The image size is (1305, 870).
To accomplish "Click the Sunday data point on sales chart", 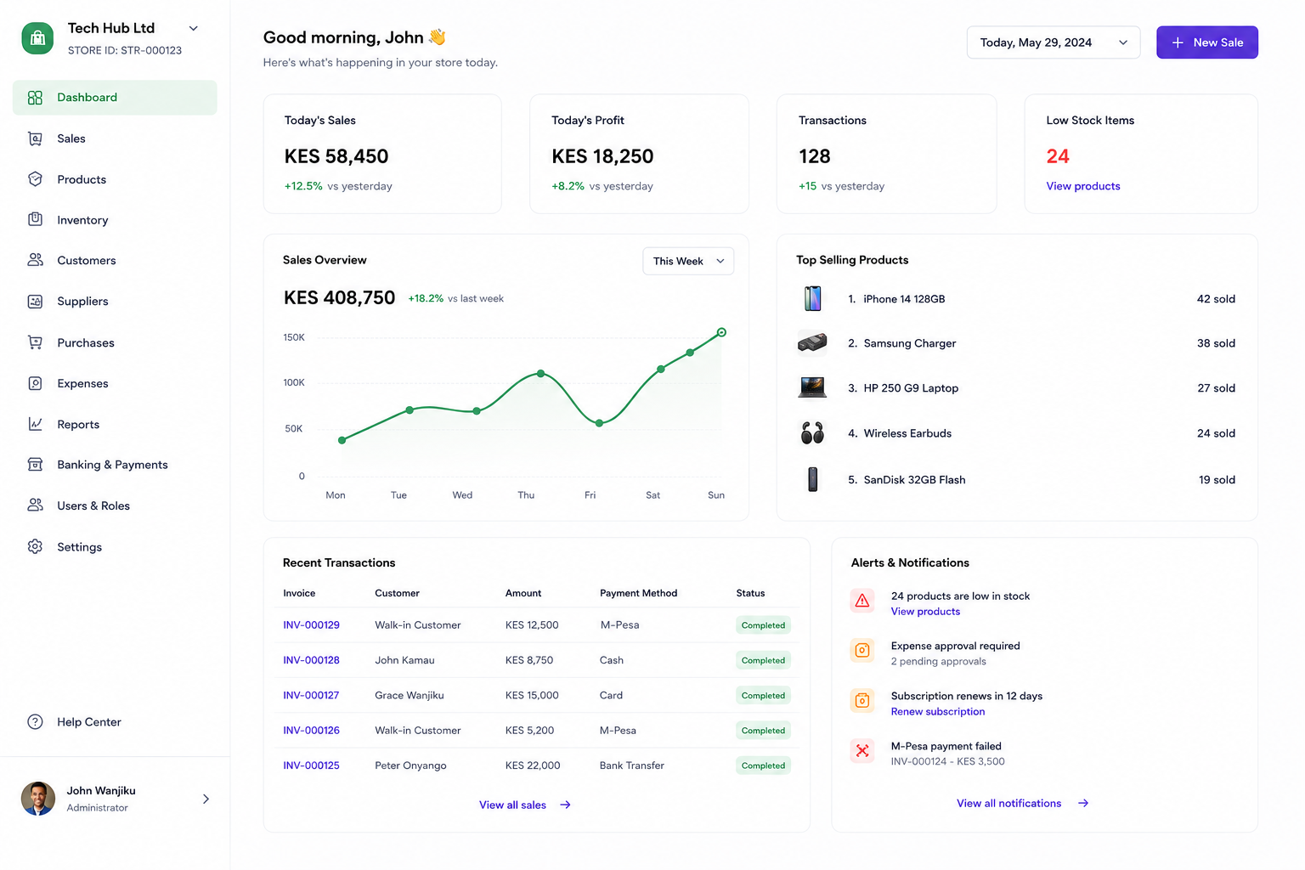I will pyautogui.click(x=721, y=332).
